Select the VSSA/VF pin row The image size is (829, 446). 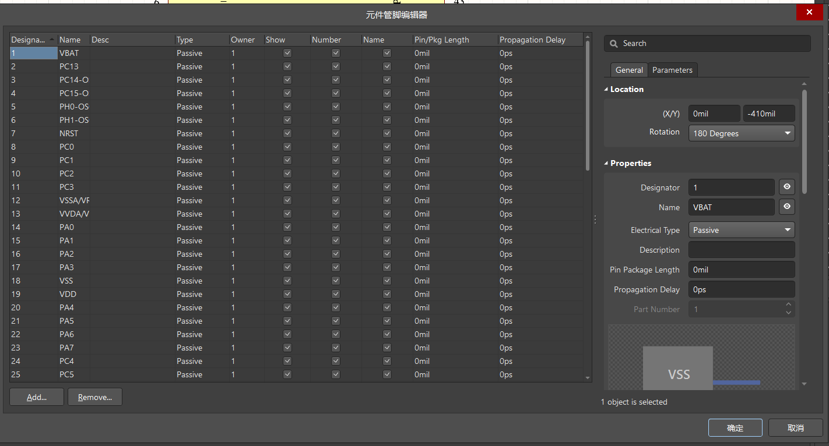(297, 200)
